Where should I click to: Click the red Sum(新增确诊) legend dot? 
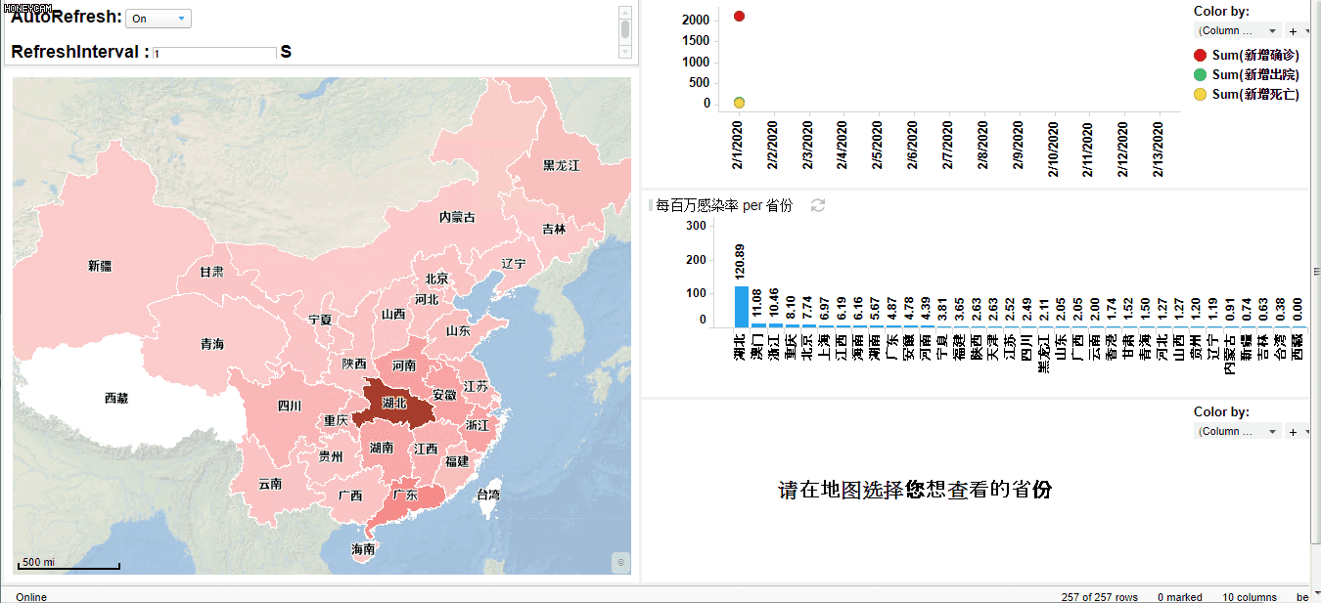(1200, 56)
